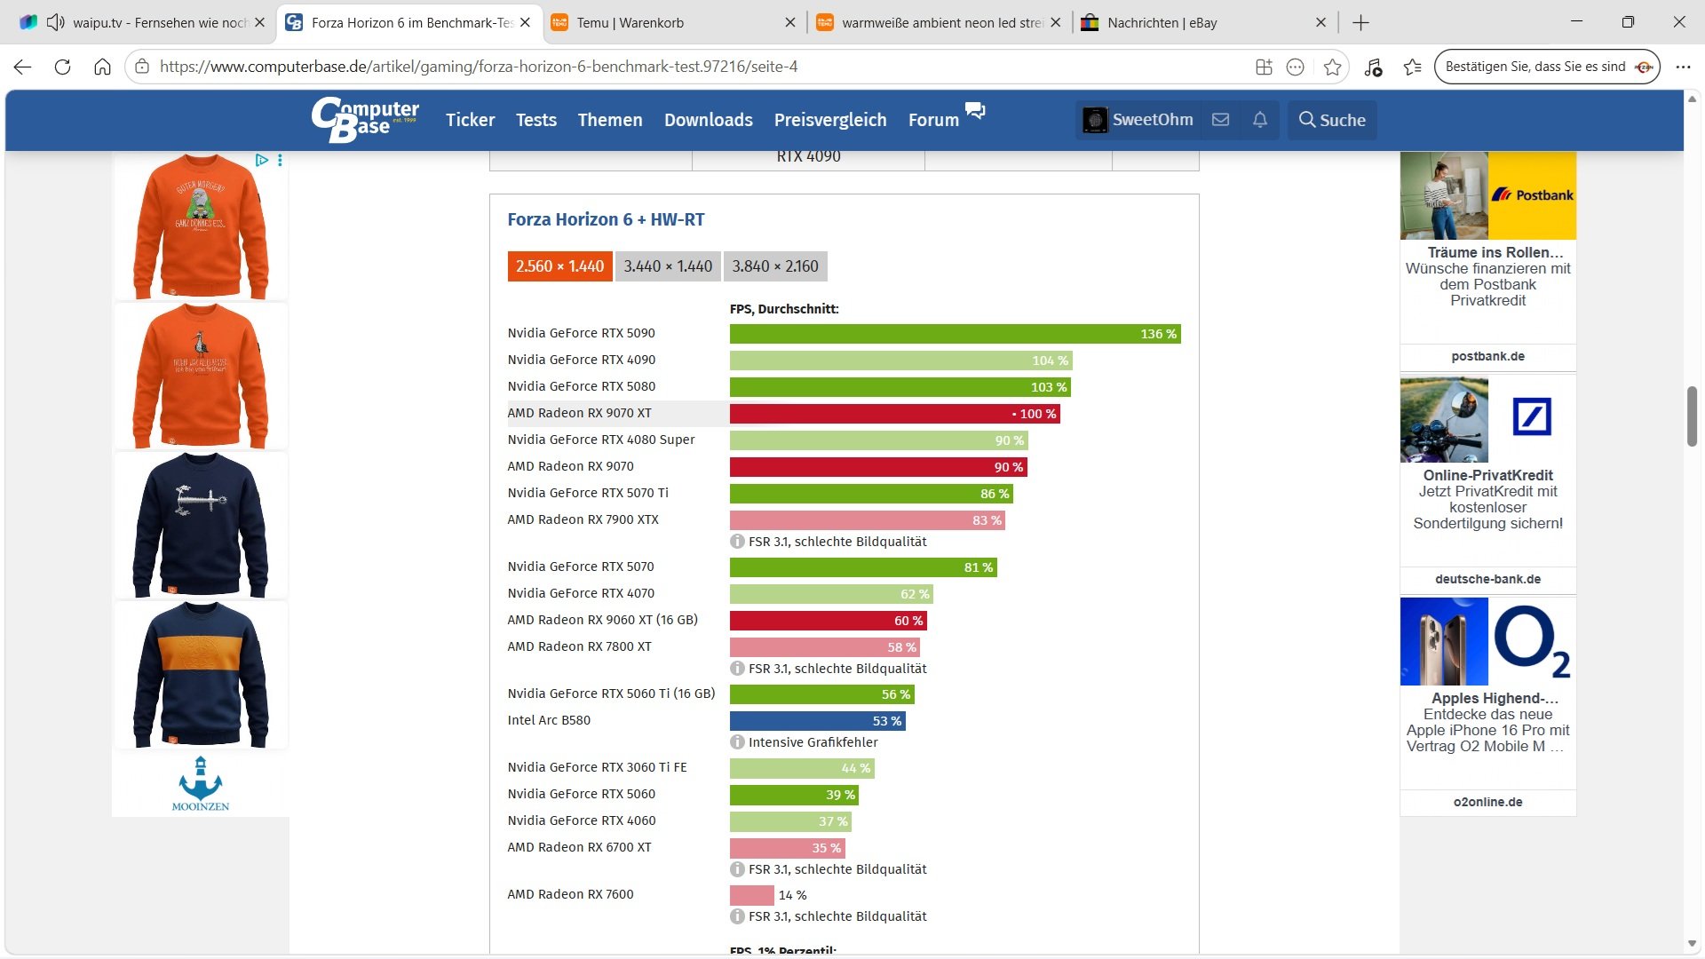Viewport: 1705px width, 959px height.
Task: Click info icon beside RX 7900 XTX note
Action: (x=737, y=542)
